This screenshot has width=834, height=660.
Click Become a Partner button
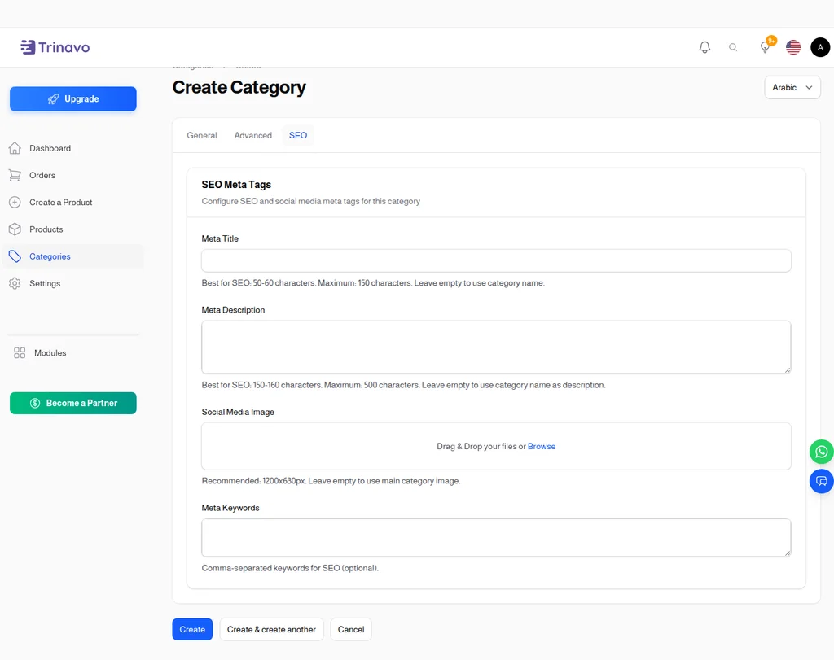click(x=72, y=403)
